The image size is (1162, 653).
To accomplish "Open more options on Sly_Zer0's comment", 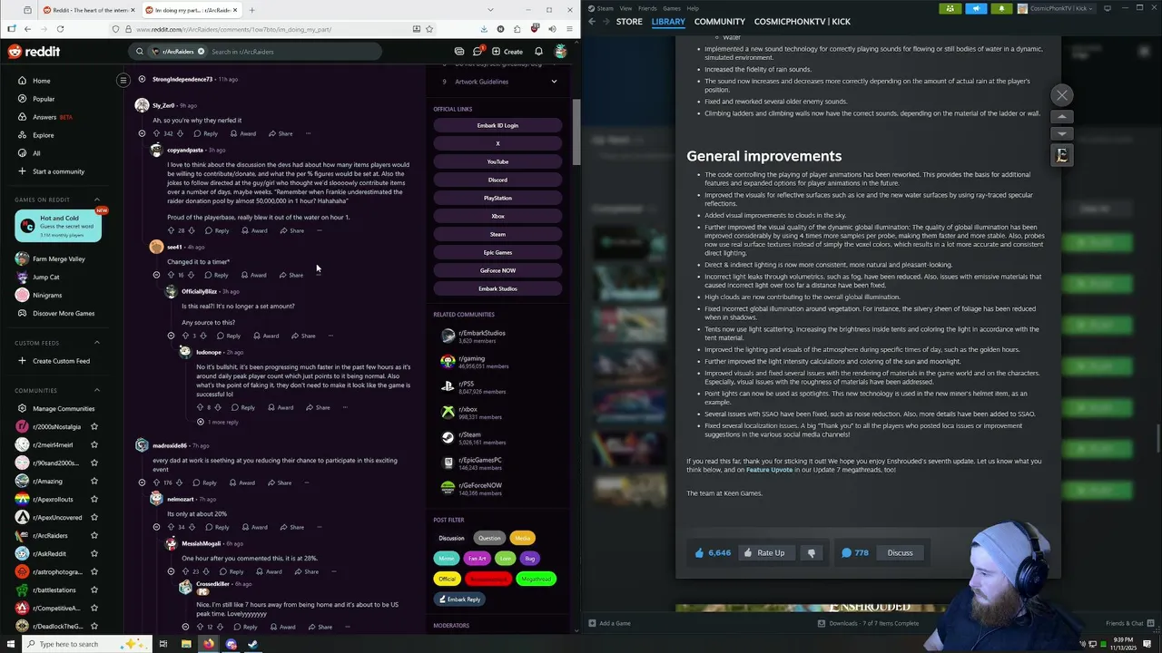I will pos(308,133).
